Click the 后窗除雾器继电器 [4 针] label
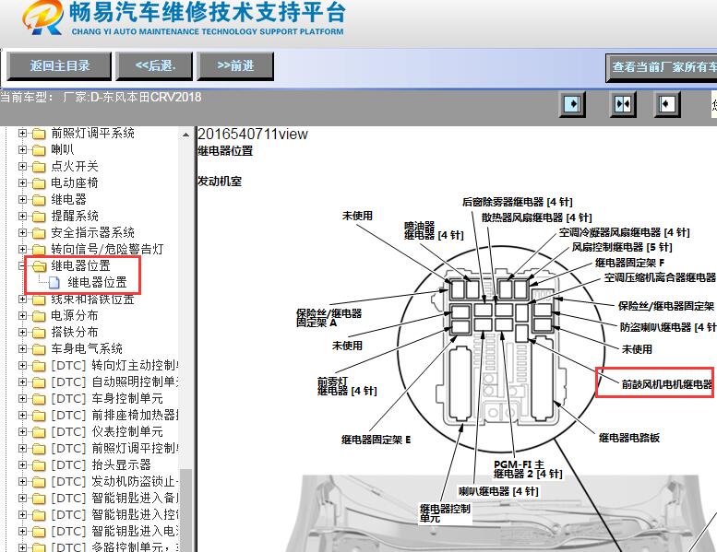The height and width of the screenshot is (552, 717). [x=517, y=202]
